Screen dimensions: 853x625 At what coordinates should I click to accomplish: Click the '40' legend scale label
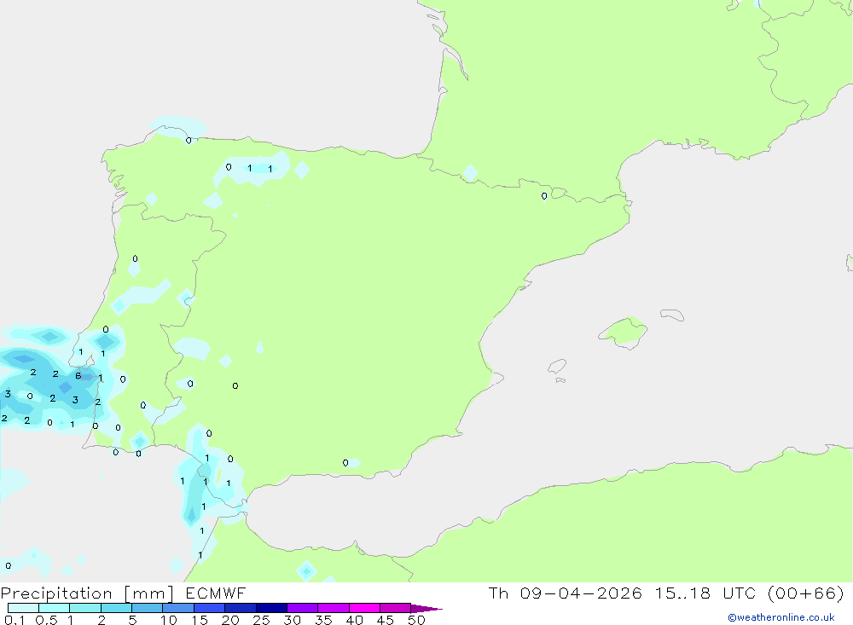click(354, 620)
